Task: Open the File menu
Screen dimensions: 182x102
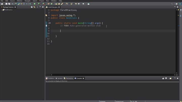Action: click(2, 1)
